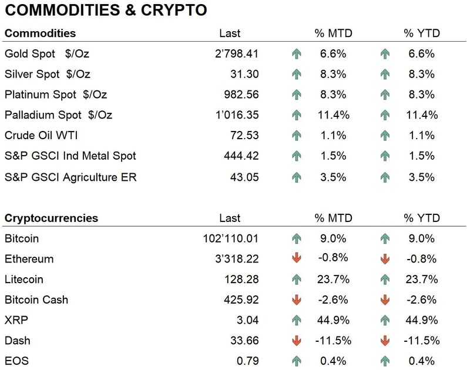This screenshot has height=370, width=467.
Task: Click the green YTD arrow for Litecoin
Action: (x=385, y=280)
